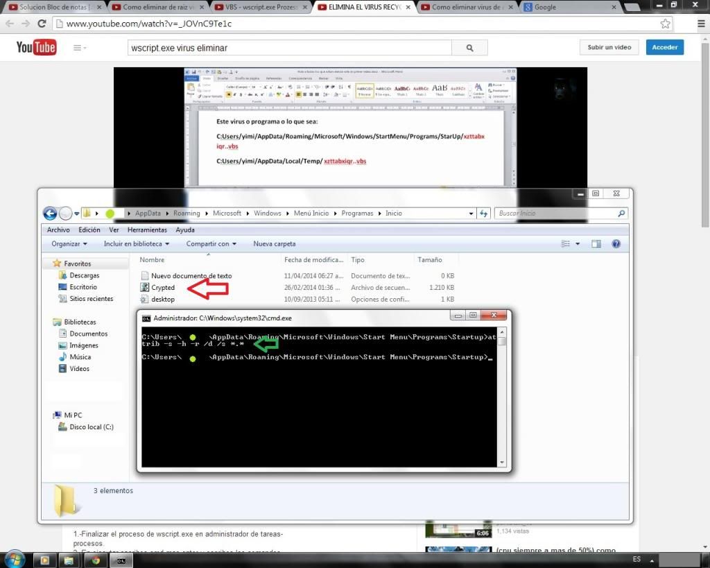
Task: Select Documentos under Bibliotecas
Action: tap(88, 334)
